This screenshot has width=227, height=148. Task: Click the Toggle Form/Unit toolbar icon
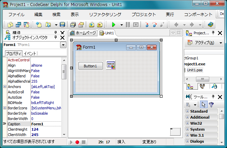(26, 25)
